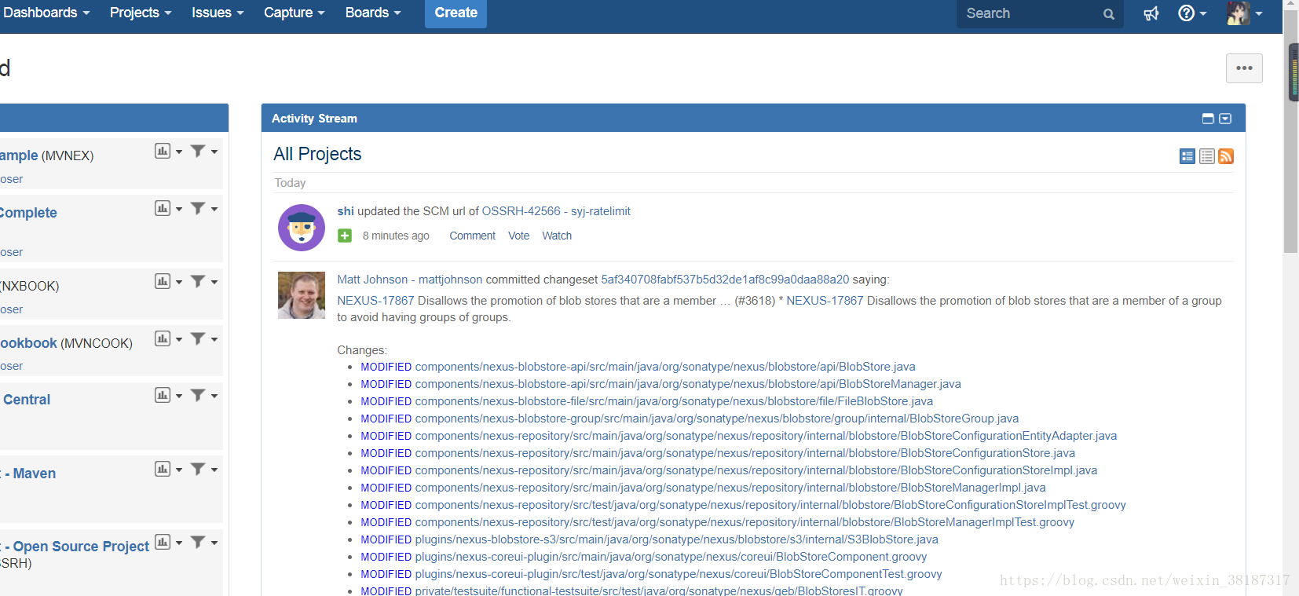Click filter funnel in Open Source Project row

198,542
